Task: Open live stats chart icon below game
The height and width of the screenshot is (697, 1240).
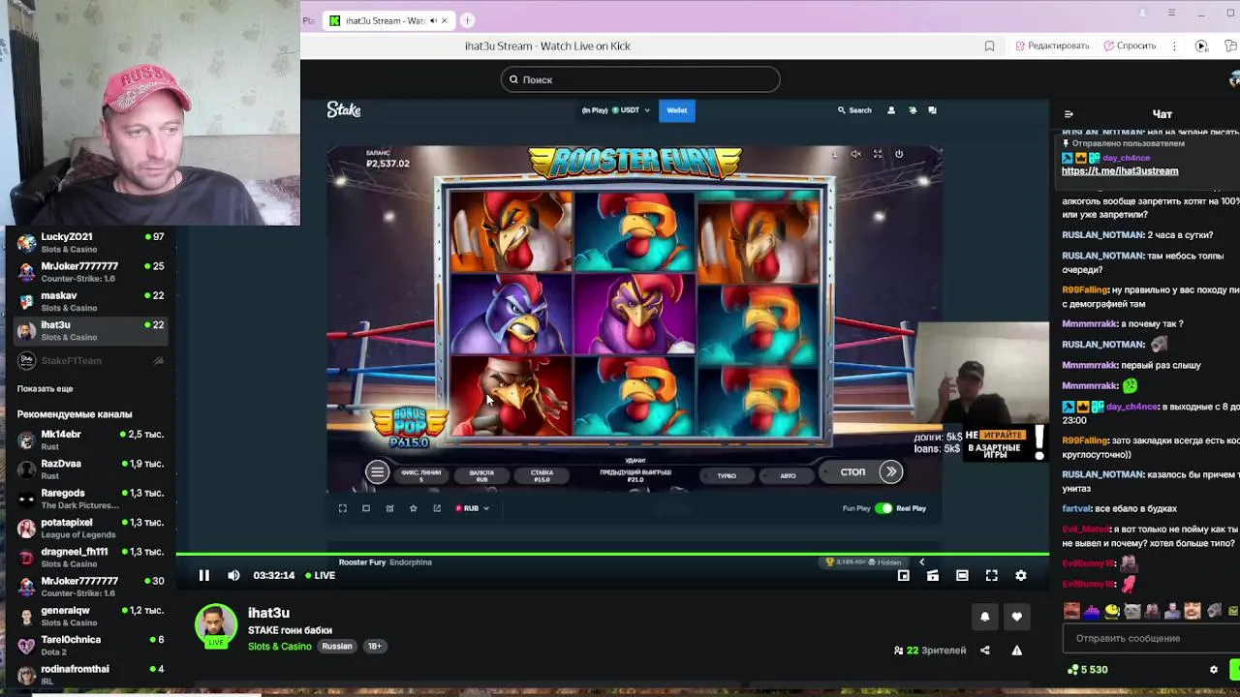Action: coord(389,508)
